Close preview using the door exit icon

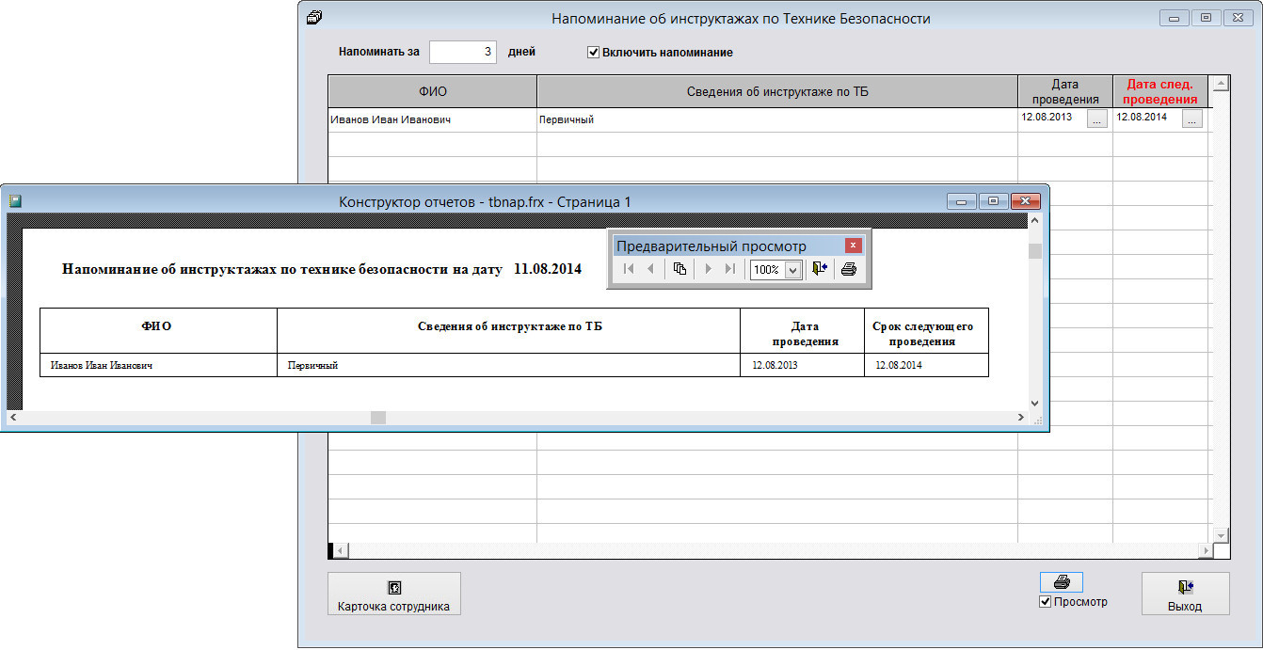[819, 269]
